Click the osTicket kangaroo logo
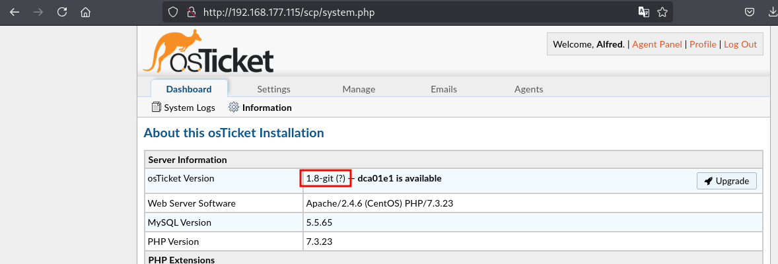 [x=209, y=51]
